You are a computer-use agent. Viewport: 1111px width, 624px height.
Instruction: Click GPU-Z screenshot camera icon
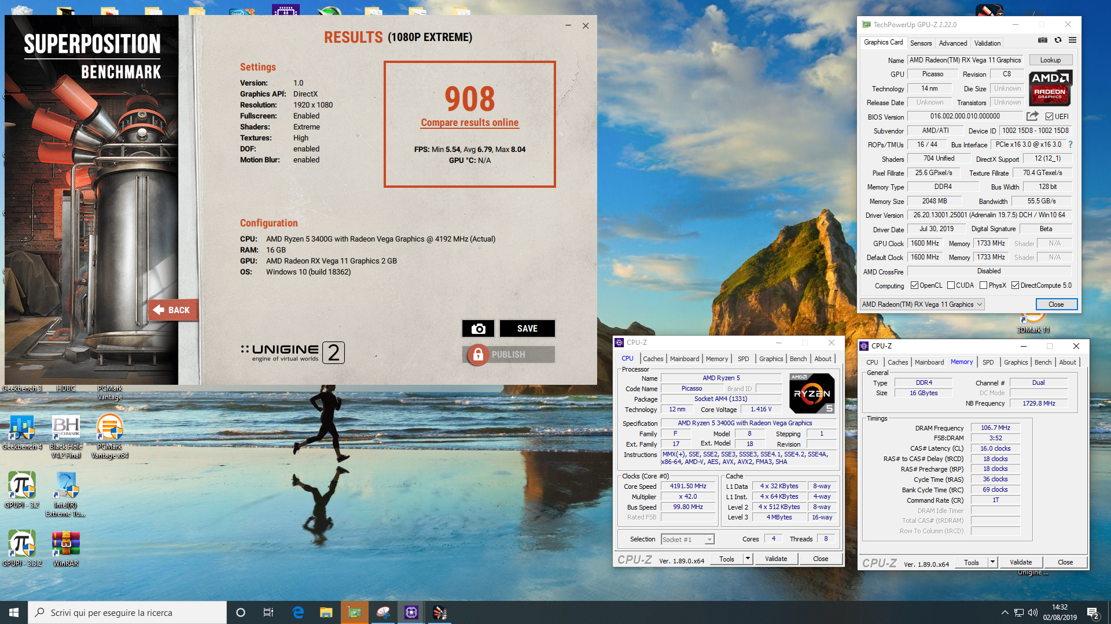coord(1043,40)
